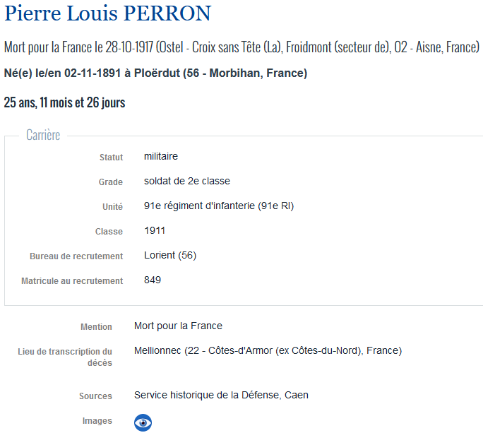This screenshot has width=483, height=433.
Task: Click the age text 25 ans, 11 mois
Action: (64, 102)
